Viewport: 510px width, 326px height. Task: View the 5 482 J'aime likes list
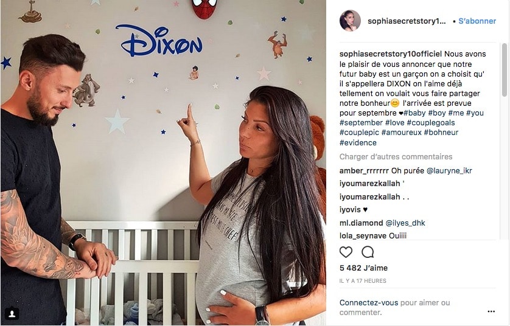(364, 268)
